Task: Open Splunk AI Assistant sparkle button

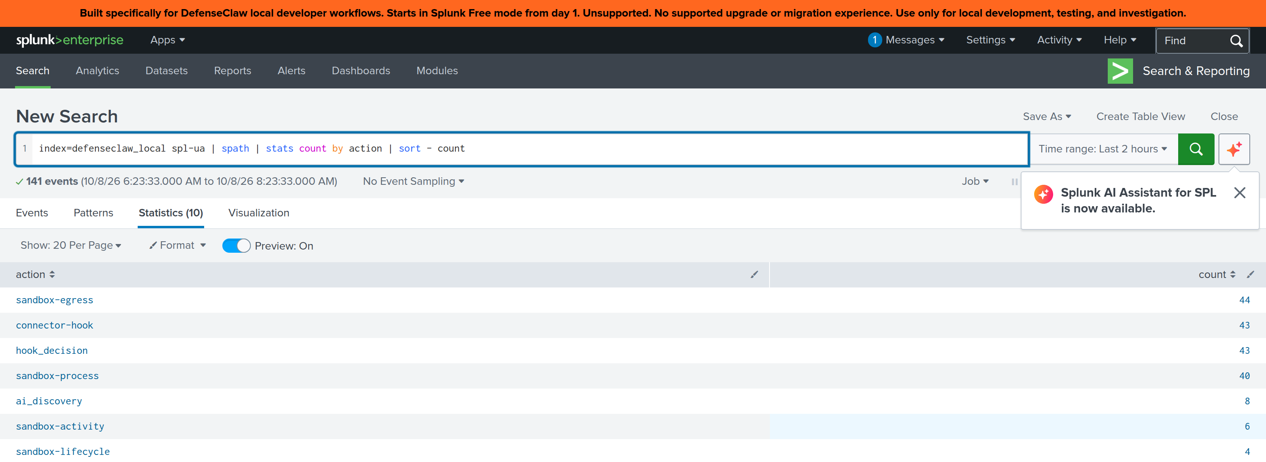Action: tap(1234, 149)
